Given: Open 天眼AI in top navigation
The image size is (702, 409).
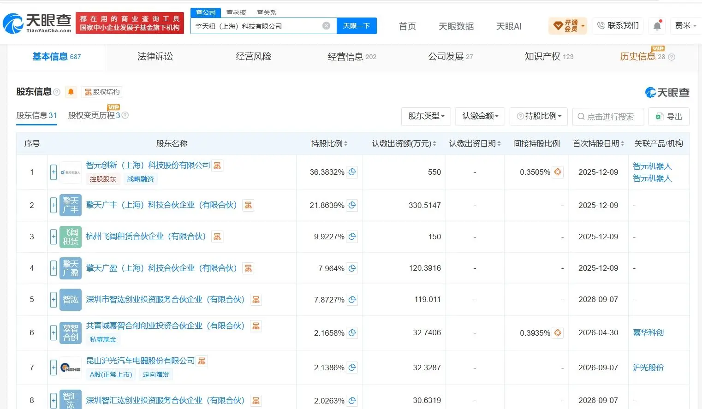Looking at the screenshot, I should point(509,26).
